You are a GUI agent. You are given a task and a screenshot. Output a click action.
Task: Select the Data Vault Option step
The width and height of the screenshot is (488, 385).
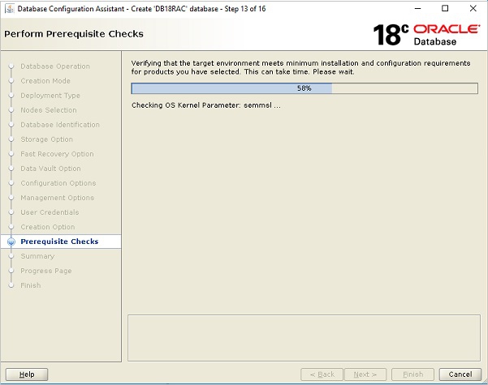[50, 169]
